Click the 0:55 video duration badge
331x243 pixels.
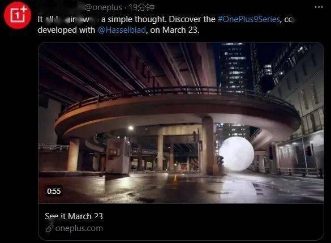click(x=54, y=191)
